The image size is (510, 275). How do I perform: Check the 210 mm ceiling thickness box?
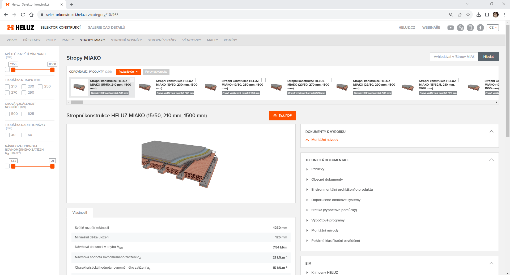[x=7, y=86]
